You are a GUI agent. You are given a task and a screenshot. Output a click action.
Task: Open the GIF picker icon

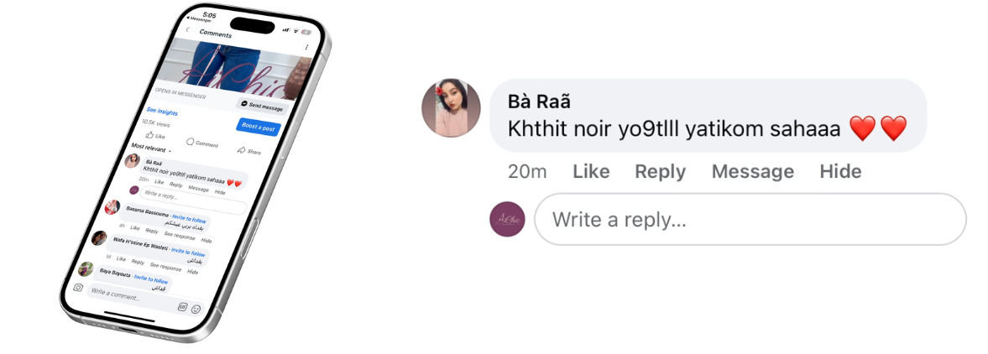click(183, 307)
